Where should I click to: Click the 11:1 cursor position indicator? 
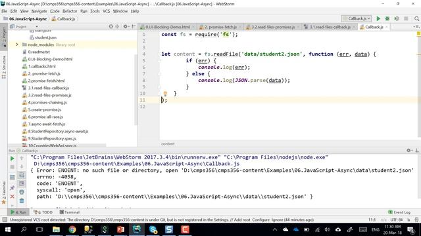[372, 220]
